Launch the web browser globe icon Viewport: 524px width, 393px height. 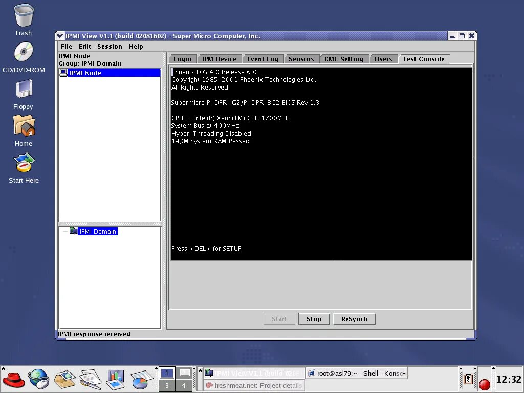click(x=39, y=379)
